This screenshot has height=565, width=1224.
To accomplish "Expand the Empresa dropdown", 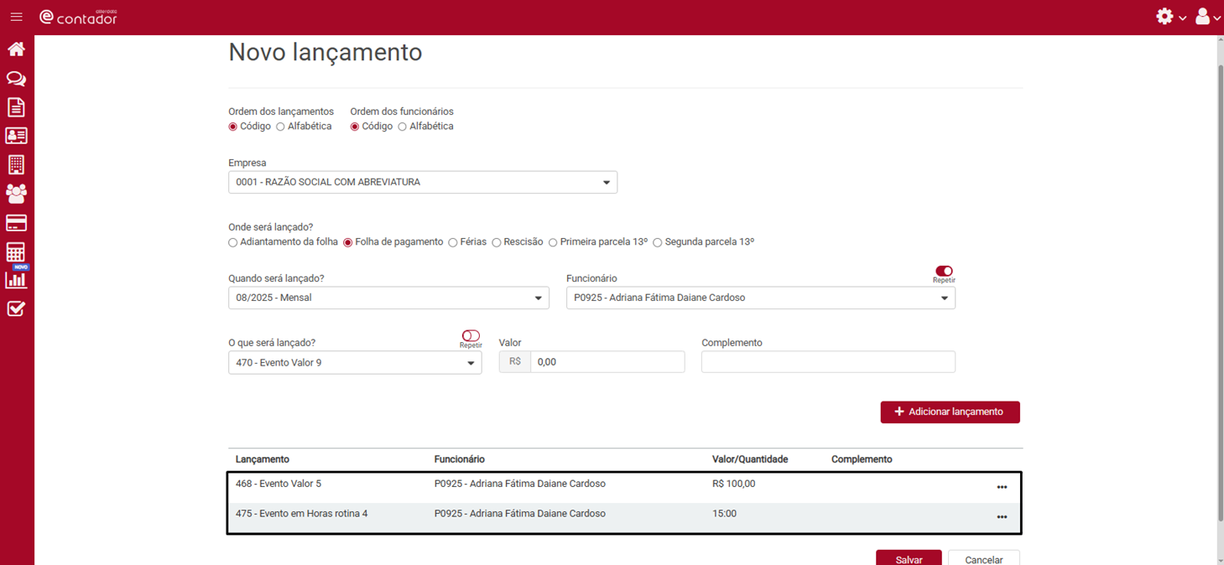I will [422, 182].
